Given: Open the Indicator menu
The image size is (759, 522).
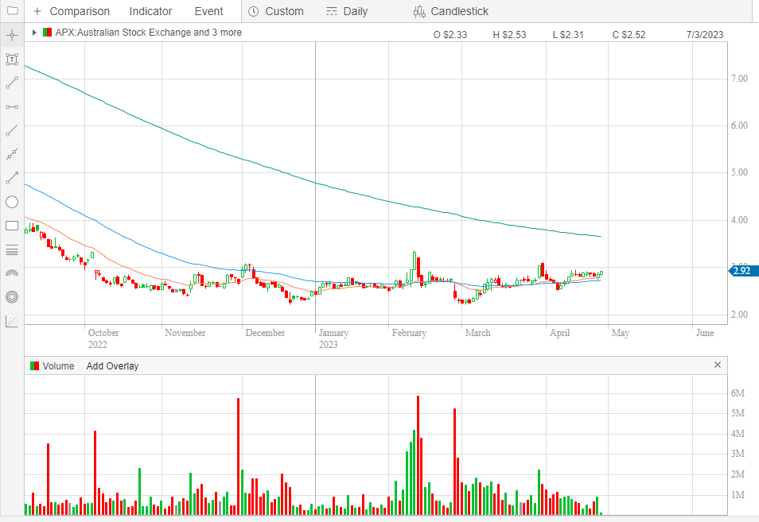Looking at the screenshot, I should pos(150,11).
